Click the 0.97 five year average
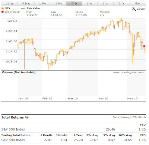The height and width of the screenshot is (145, 149). [111, 140]
